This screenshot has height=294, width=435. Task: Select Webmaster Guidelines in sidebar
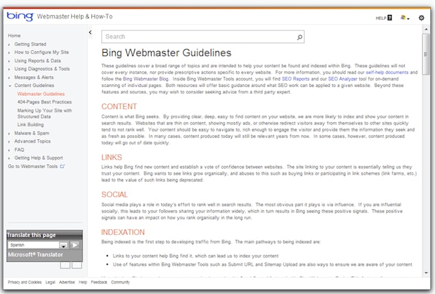click(40, 94)
